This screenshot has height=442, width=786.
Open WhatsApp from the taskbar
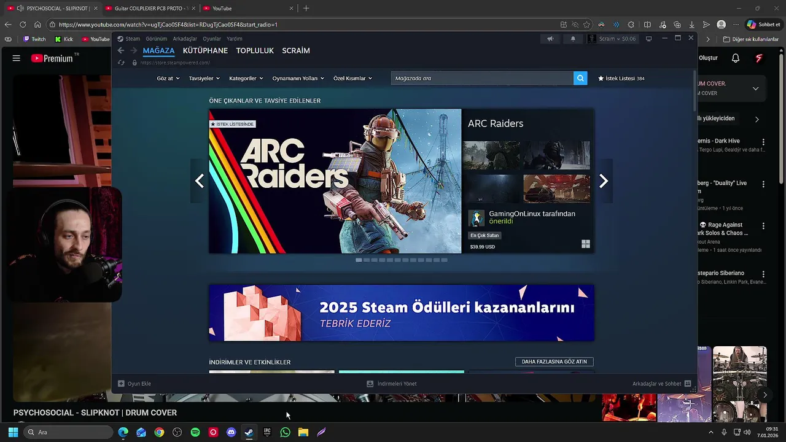coord(285,432)
